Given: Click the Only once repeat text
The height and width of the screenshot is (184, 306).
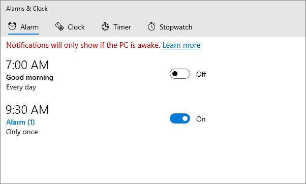Looking at the screenshot, I should tap(22, 132).
